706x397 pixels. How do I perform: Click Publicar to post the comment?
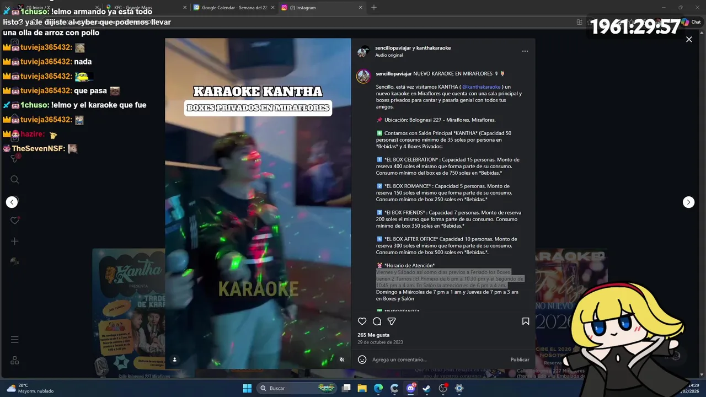(x=520, y=360)
